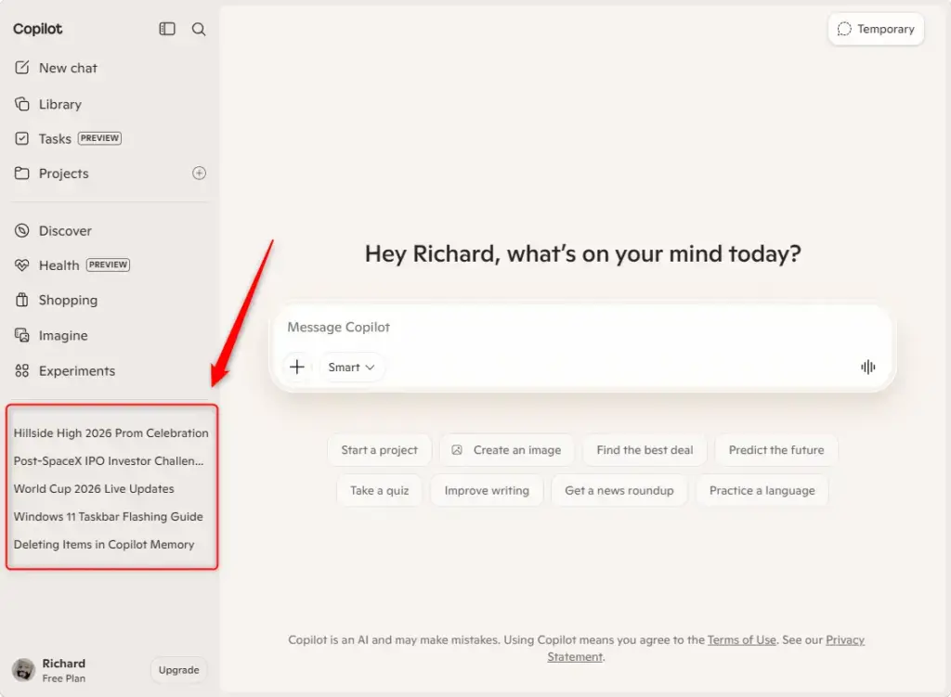Click the Imagine pictures icon

point(22,335)
